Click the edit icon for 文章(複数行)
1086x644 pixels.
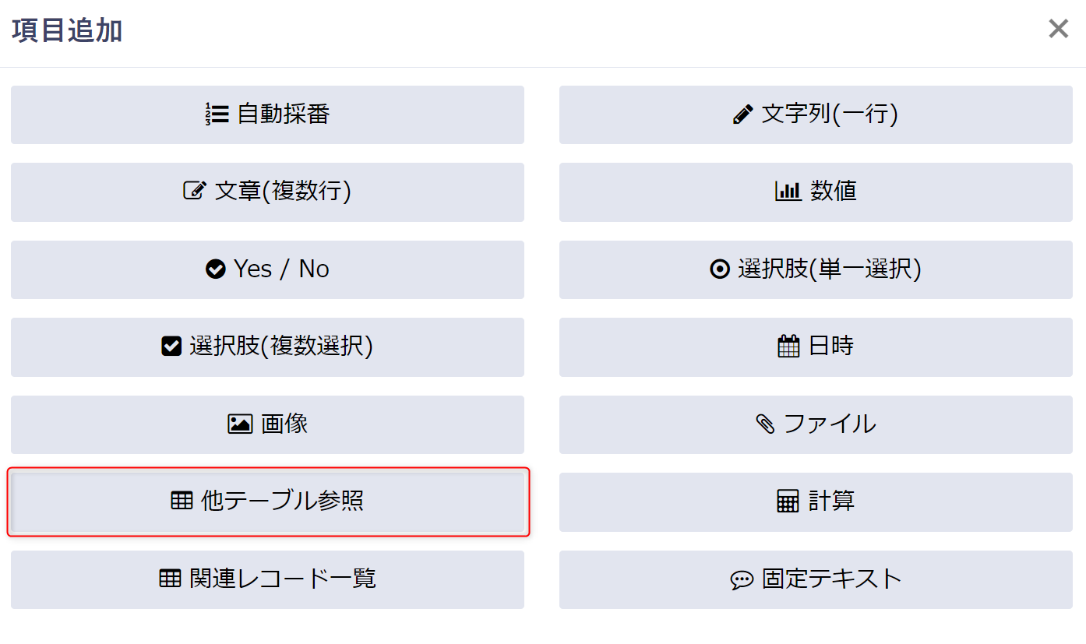194,191
